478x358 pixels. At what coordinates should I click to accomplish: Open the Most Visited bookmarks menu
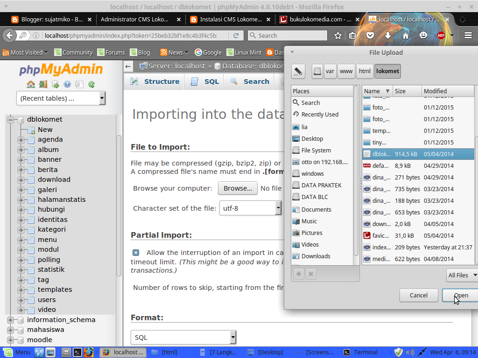coord(25,52)
